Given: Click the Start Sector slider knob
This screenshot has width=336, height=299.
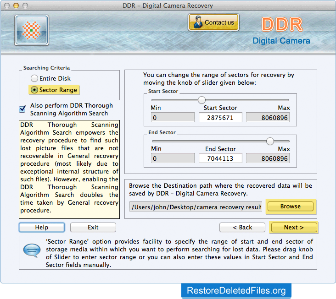Looking at the screenshot, I should click(x=202, y=100).
